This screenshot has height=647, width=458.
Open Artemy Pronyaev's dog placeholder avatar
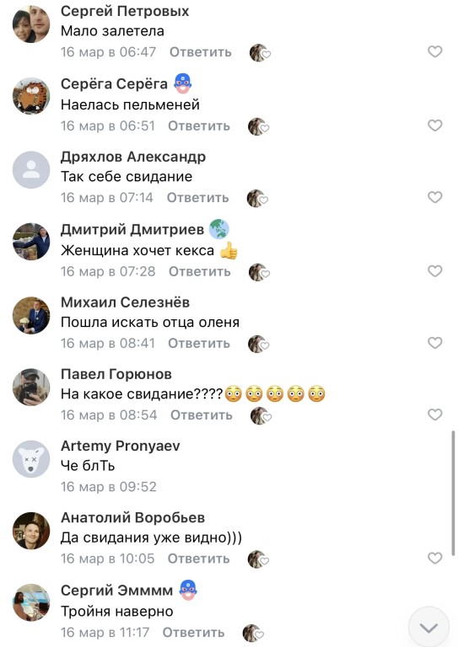point(31,459)
